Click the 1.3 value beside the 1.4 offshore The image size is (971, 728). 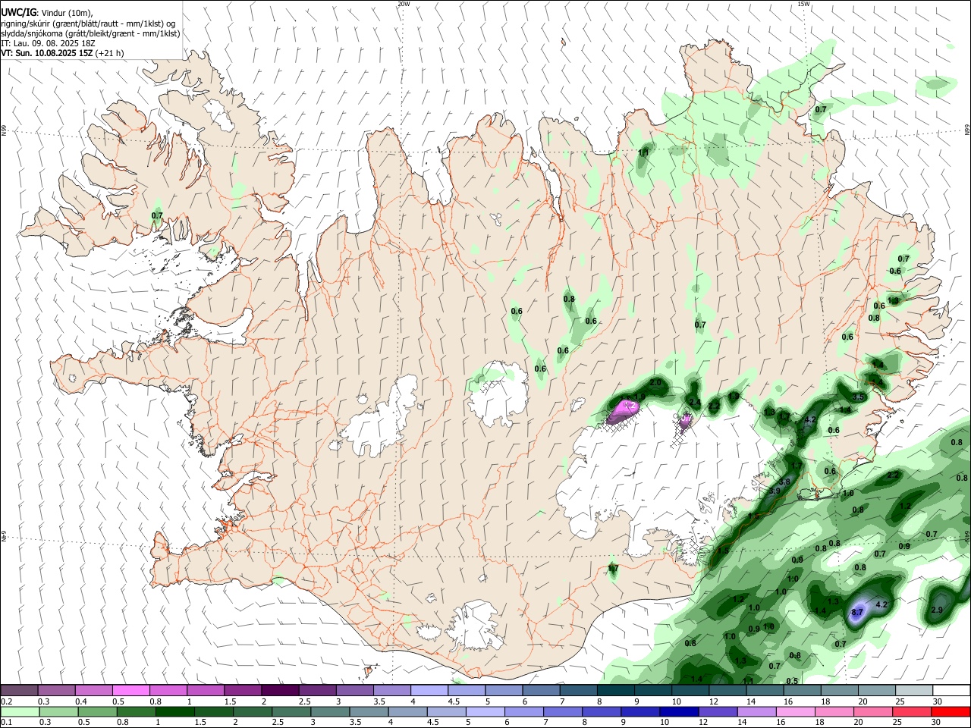click(x=833, y=601)
